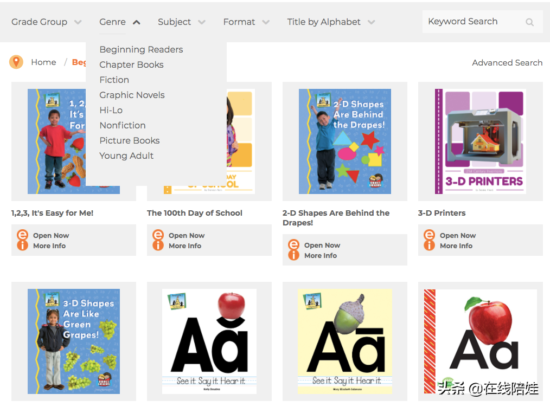Open Now for 1,2,3, It's Easy for Me!

[x=51, y=236]
